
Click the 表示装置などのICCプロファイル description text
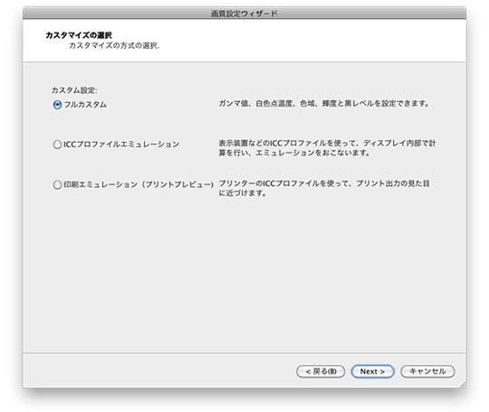pos(327,143)
